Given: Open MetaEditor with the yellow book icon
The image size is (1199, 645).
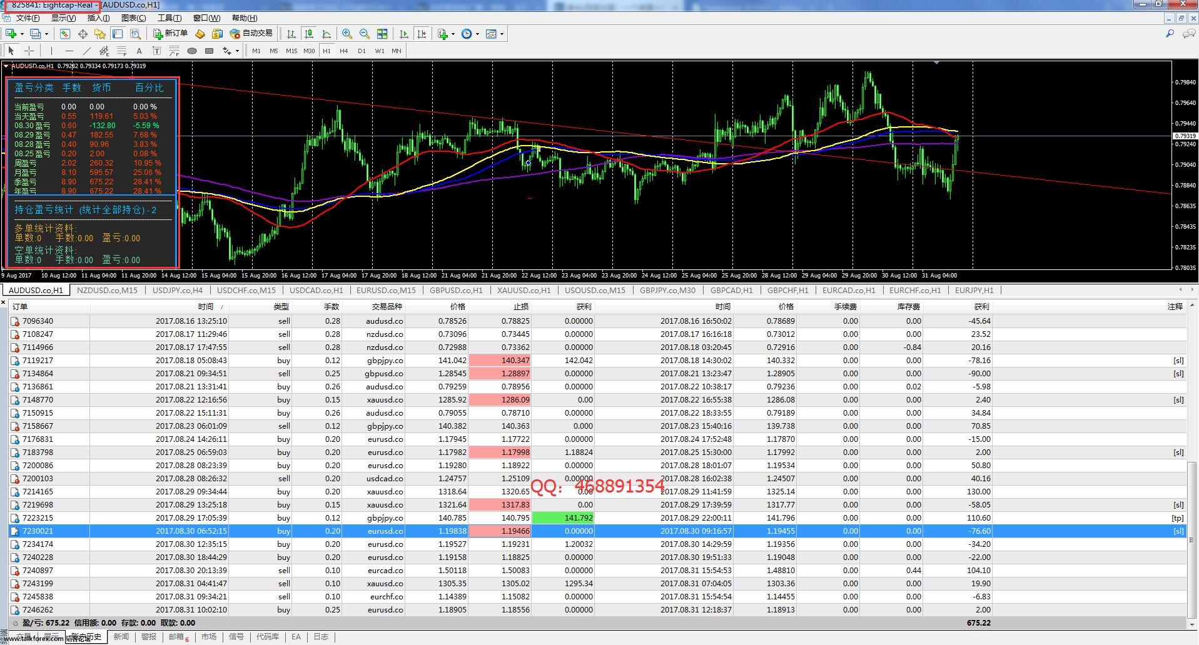Looking at the screenshot, I should coord(200,34).
